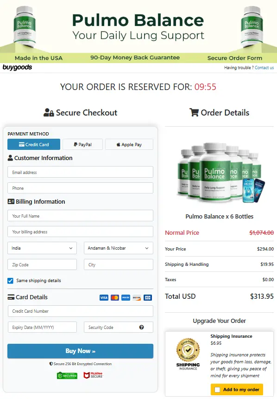Check the Add to my order box
This screenshot has width=277, height=399.
tap(217, 390)
